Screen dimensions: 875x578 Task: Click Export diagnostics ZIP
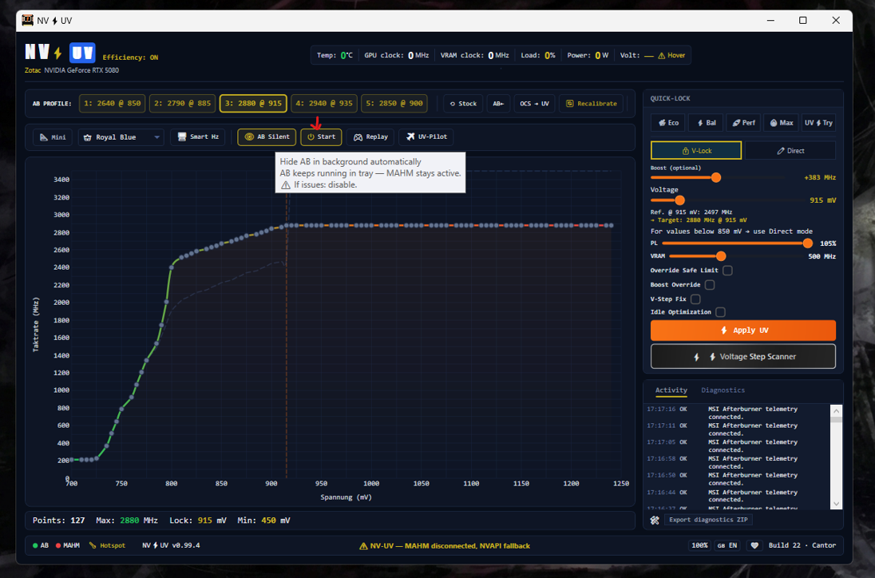pos(708,520)
